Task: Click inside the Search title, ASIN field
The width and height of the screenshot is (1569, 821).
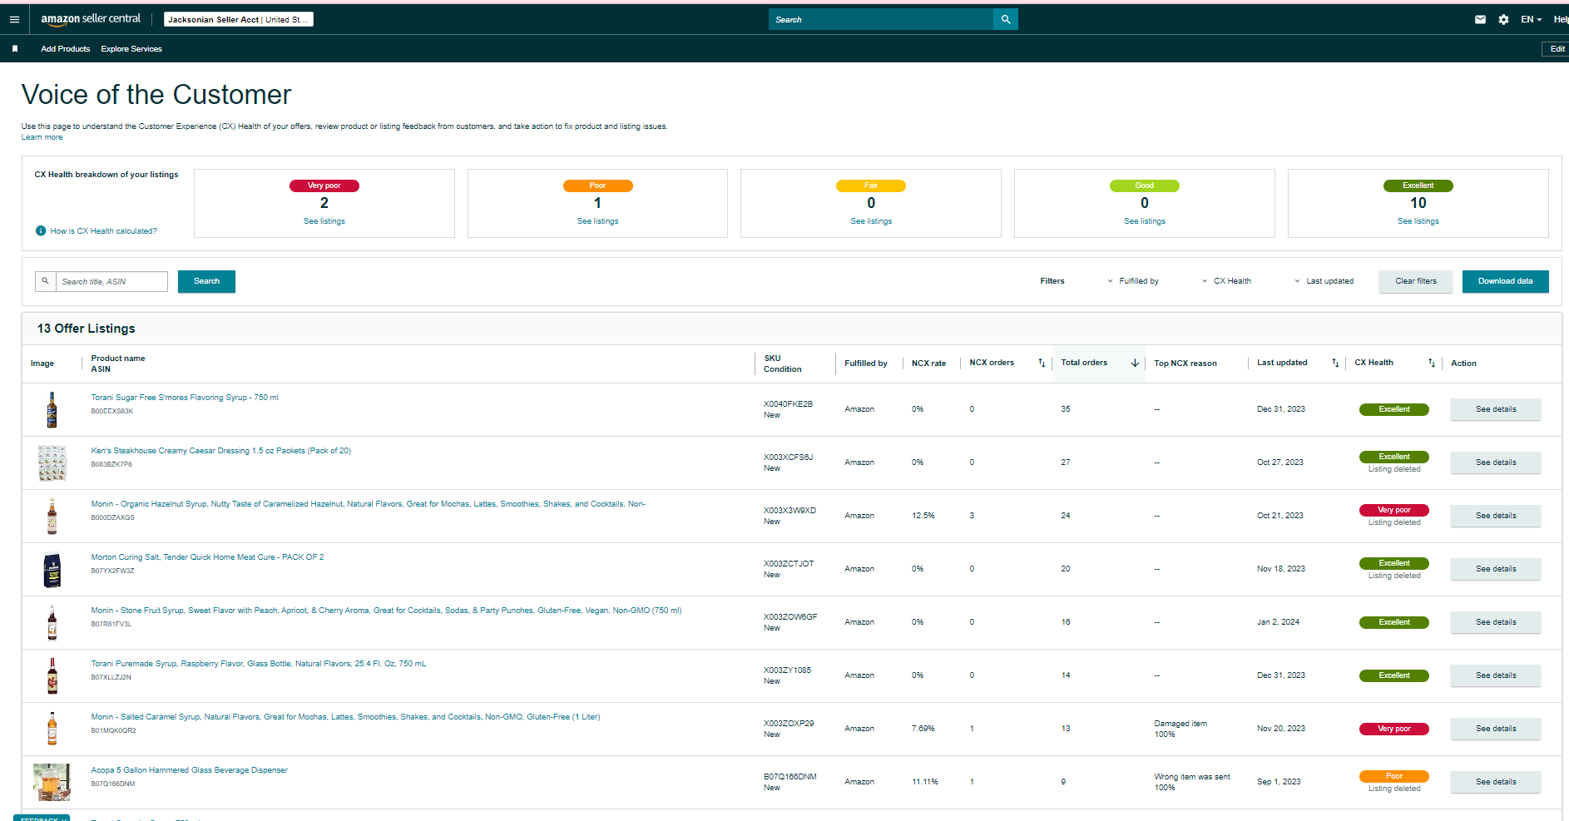Action: (111, 281)
